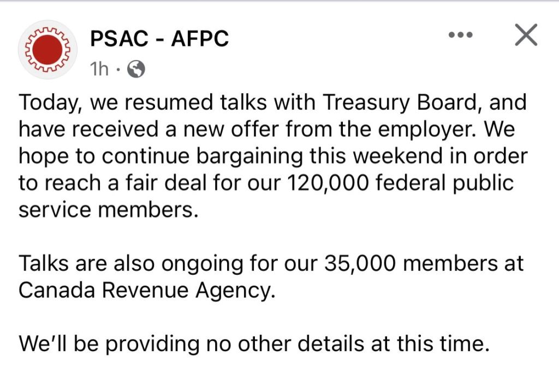Click the "service members." line

(x=106, y=210)
